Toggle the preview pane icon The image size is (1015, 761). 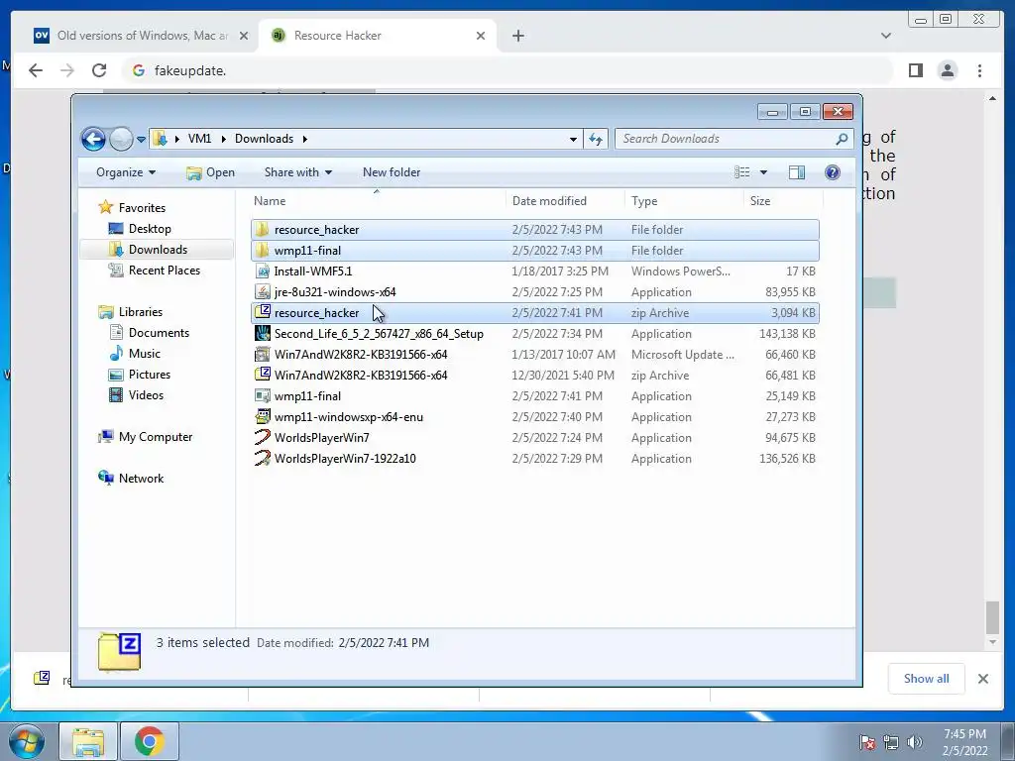click(x=797, y=172)
